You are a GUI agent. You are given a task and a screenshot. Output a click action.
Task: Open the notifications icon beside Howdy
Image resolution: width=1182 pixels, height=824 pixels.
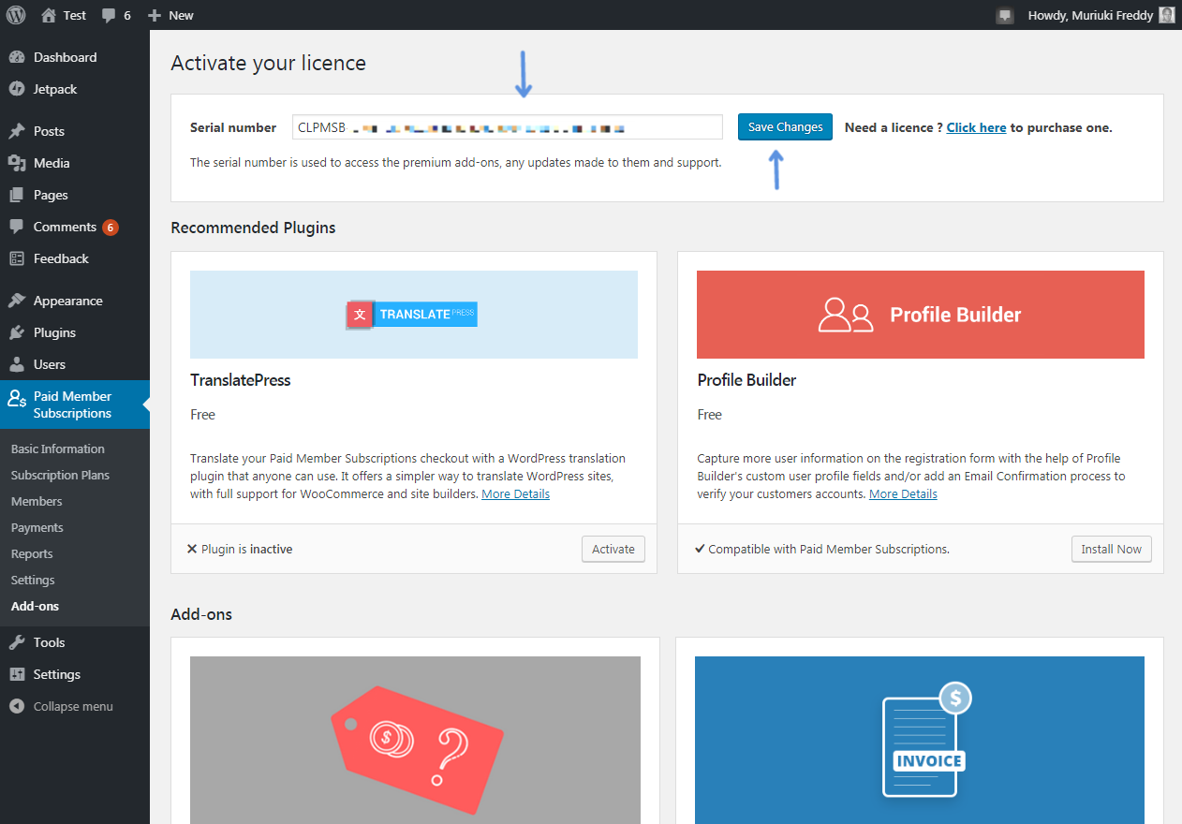click(x=1005, y=15)
